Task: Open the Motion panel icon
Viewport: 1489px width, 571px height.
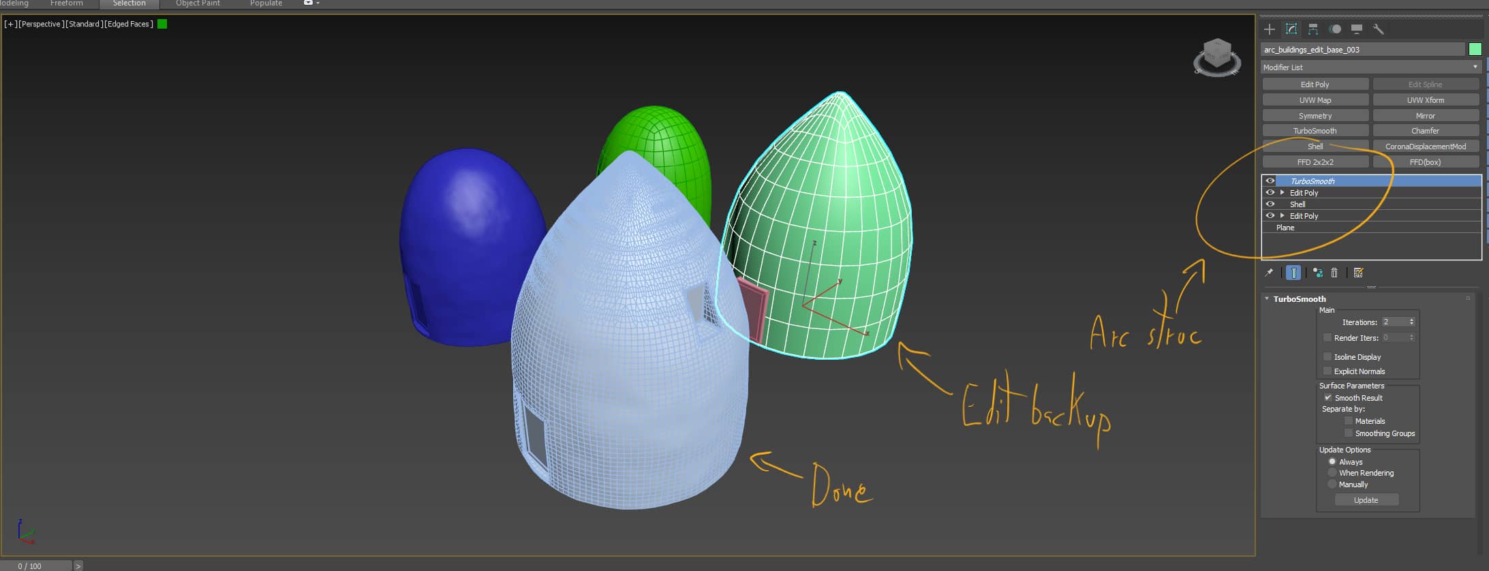Action: click(1335, 29)
